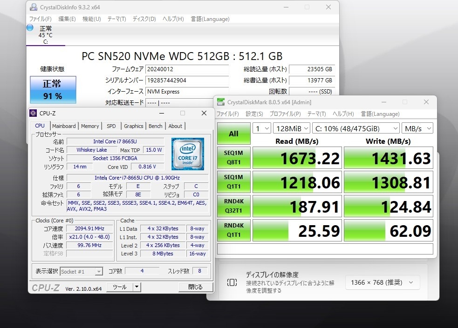The width and height of the screenshot is (458, 328).
Task: Open 言語(Language) menu in CrystalDiskMark
Action: pos(380,114)
